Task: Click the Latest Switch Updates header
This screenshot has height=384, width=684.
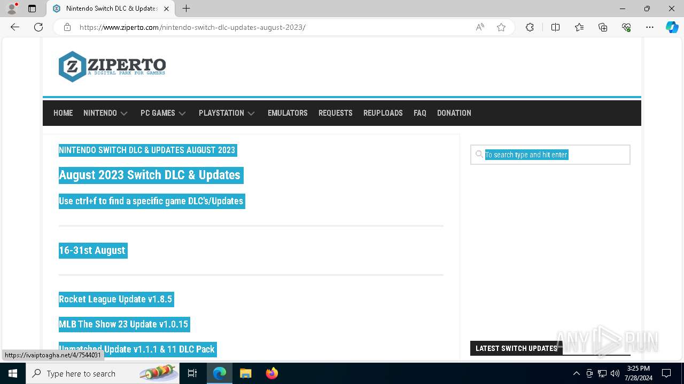Action: [516, 348]
